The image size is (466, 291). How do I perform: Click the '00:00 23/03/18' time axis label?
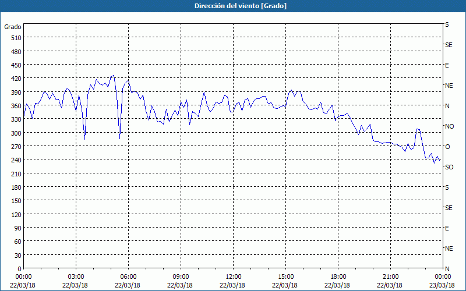tap(442, 281)
